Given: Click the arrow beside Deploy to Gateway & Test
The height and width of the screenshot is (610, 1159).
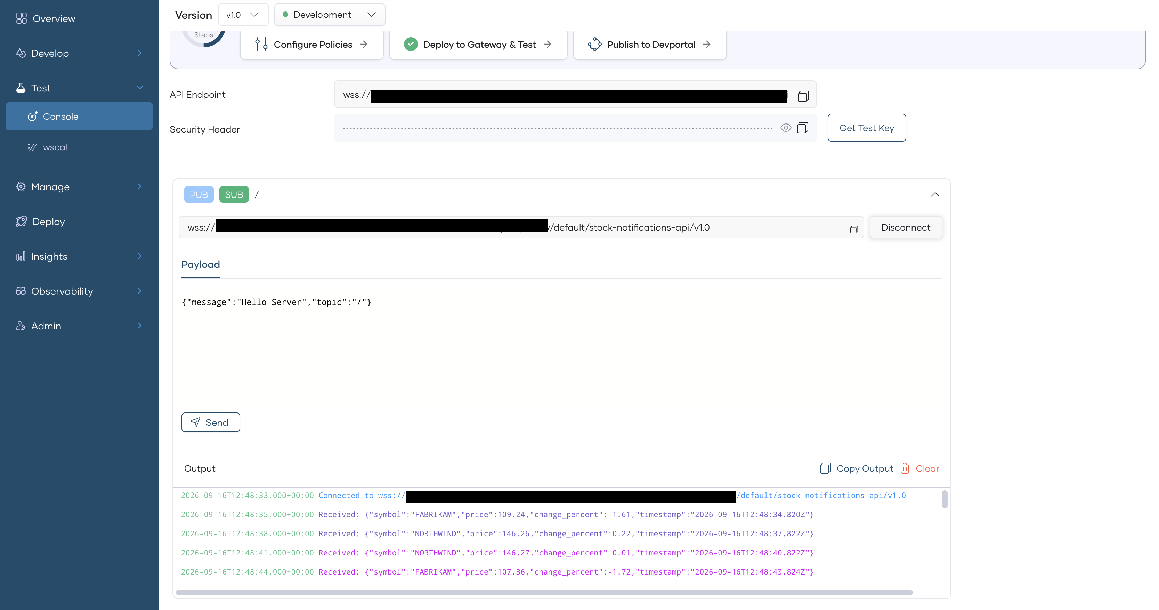Looking at the screenshot, I should (547, 44).
